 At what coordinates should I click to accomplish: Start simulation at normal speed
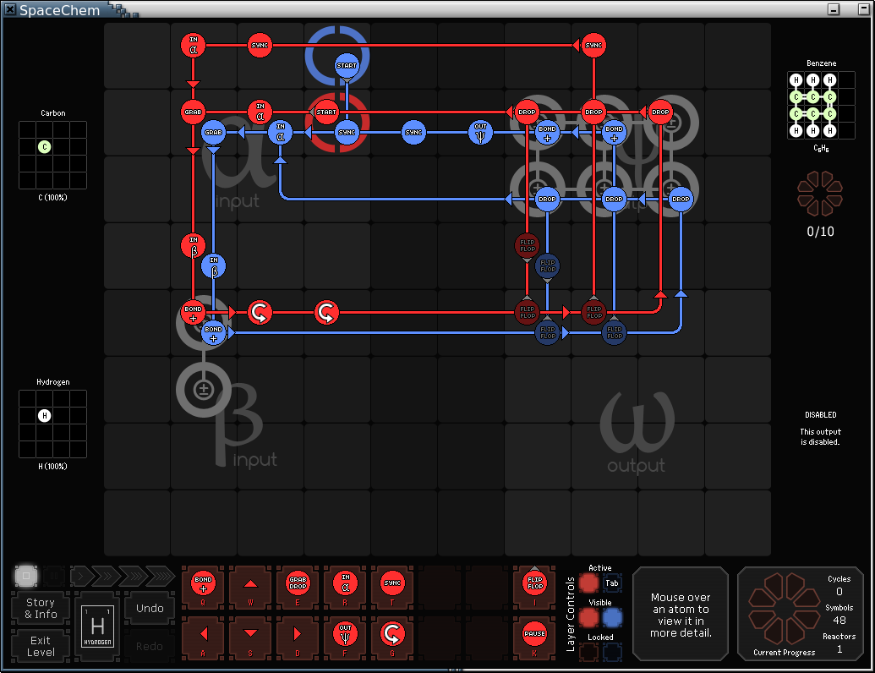pyautogui.click(x=81, y=575)
